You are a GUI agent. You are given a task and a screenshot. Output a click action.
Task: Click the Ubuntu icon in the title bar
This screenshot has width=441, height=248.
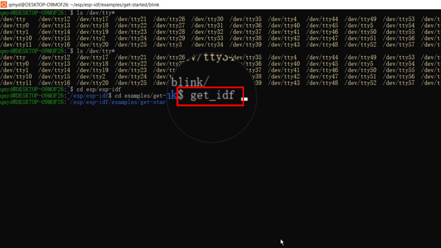(x=4, y=4)
